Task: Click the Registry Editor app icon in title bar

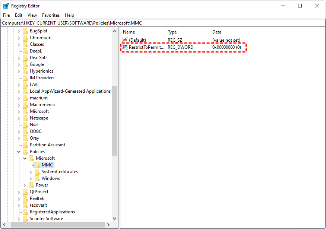Action: click(x=6, y=6)
